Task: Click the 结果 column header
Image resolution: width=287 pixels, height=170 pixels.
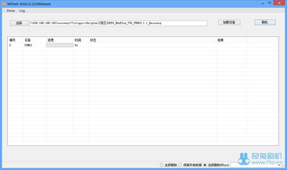Action: tap(220, 40)
